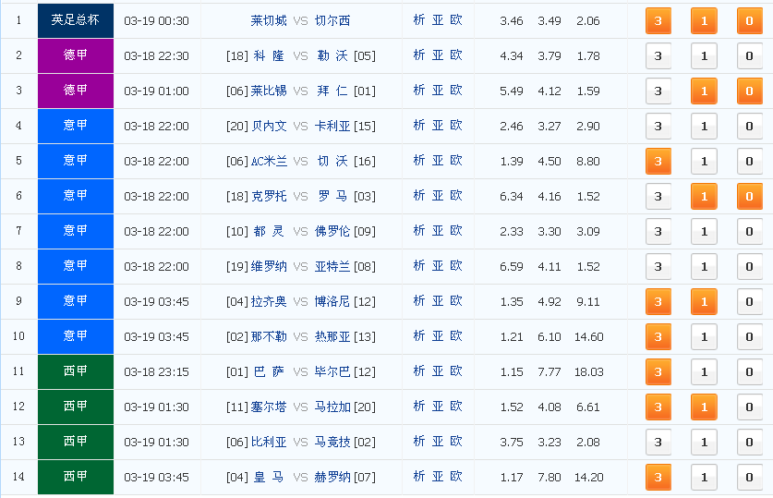Choose 1 for 贝内文 vs 卡利亚
Screen dimensions: 773x498
[704, 127]
